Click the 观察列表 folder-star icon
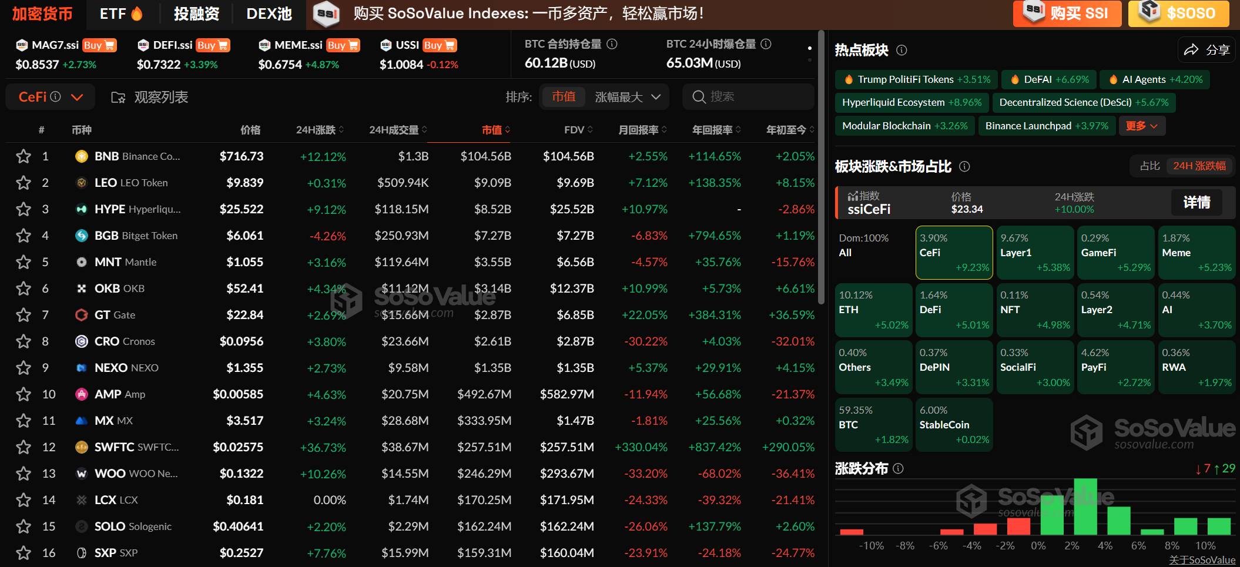This screenshot has height=567, width=1240. tap(118, 98)
